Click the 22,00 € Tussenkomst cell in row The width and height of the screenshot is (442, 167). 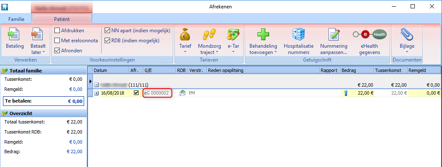(x=391, y=93)
